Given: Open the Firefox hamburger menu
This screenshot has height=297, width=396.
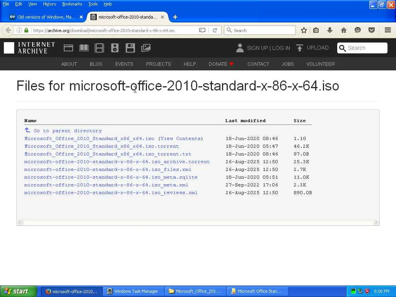Looking at the screenshot, I should pyautogui.click(x=388, y=30).
